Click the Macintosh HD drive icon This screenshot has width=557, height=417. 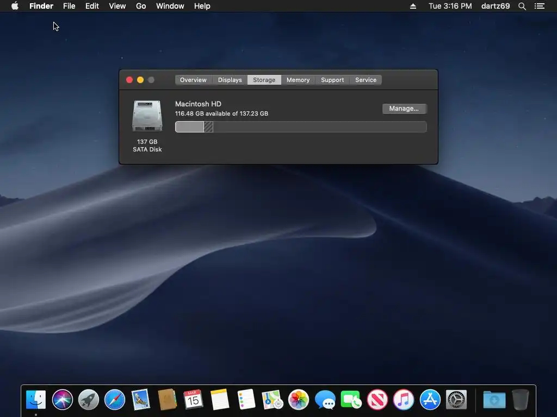(x=147, y=116)
